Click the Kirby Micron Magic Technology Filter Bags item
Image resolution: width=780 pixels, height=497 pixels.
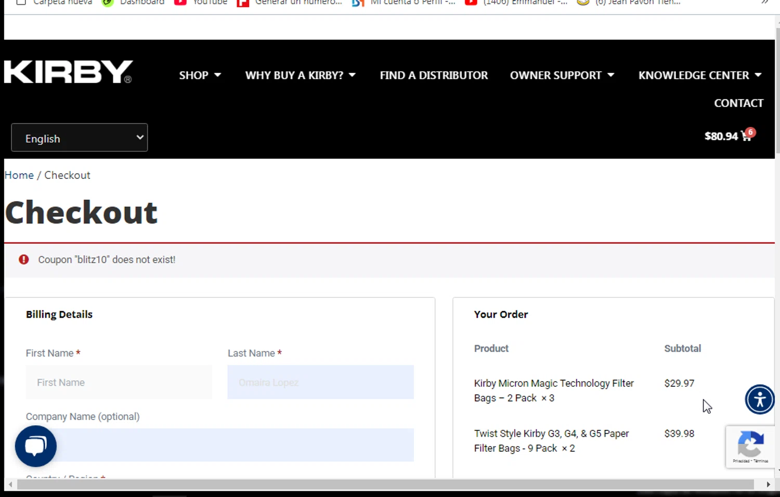point(554,390)
